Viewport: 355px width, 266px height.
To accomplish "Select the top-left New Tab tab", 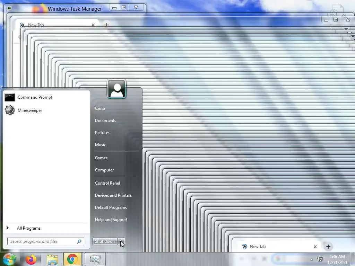I will pos(57,25).
